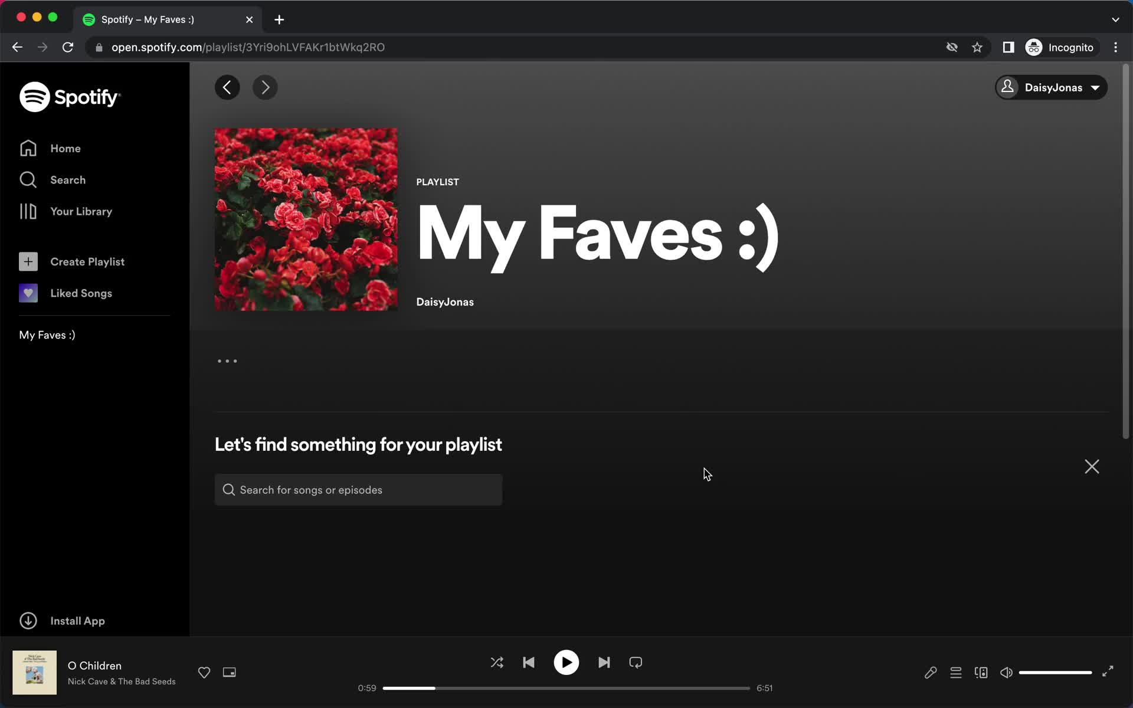Select Home in sidebar
The height and width of the screenshot is (708, 1133).
66,149
